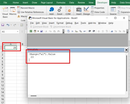
Task: Click the View Code button
Action: 98,12
